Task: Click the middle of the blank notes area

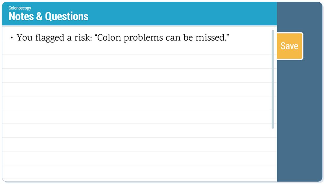Action: pyautogui.click(x=136, y=109)
